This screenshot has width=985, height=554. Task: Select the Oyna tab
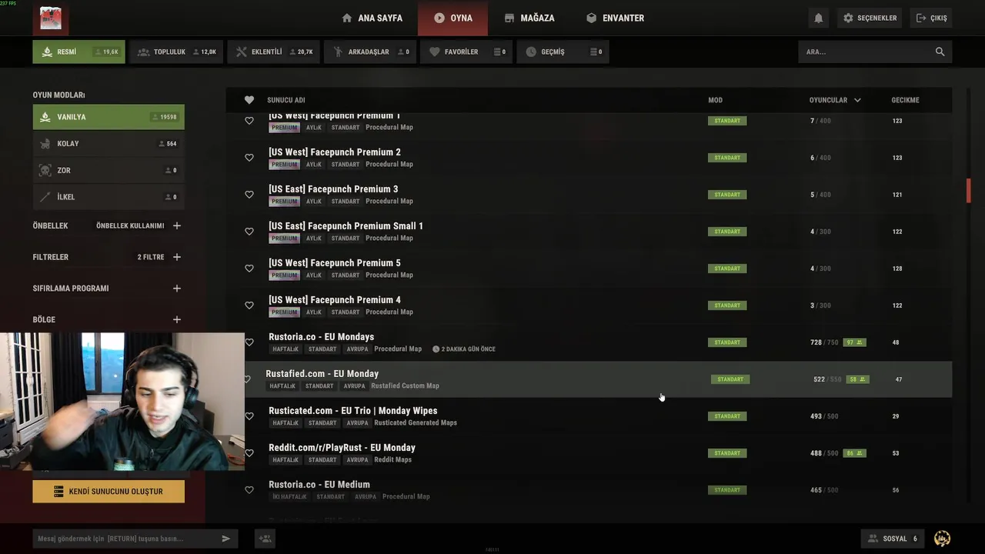click(452, 18)
